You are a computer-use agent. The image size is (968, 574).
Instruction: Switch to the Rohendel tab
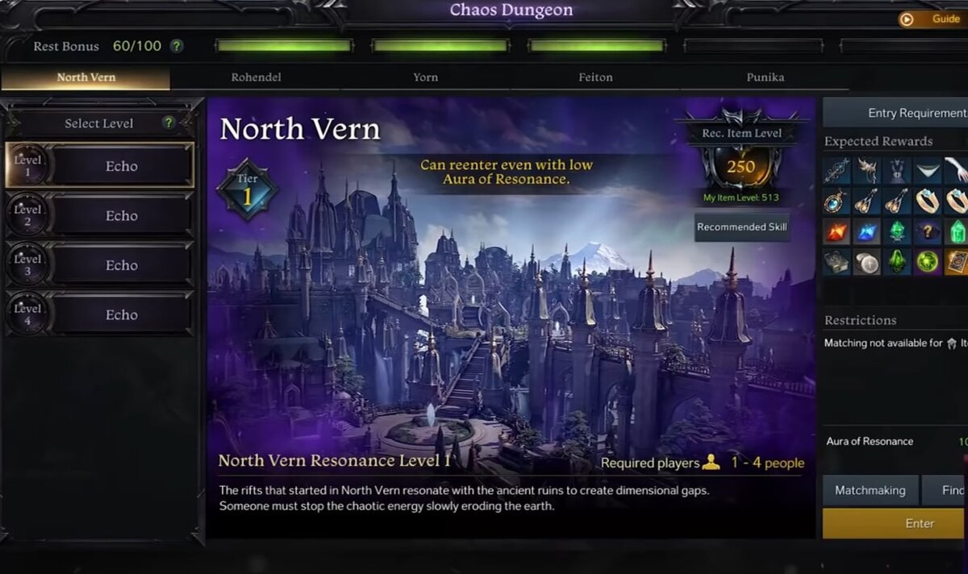point(256,77)
